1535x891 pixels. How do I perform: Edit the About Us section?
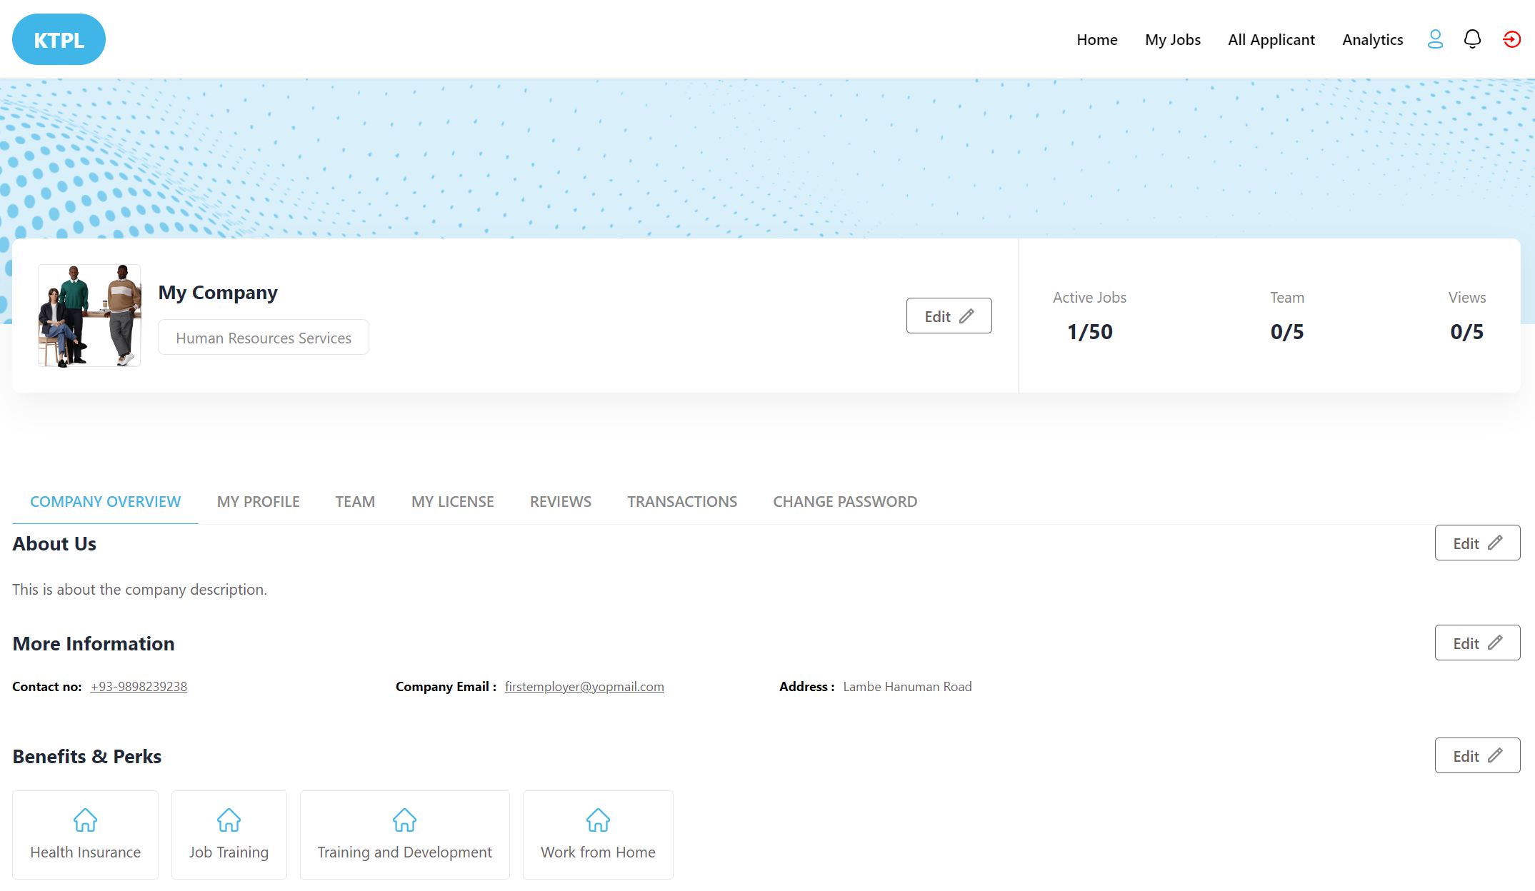(x=1477, y=543)
